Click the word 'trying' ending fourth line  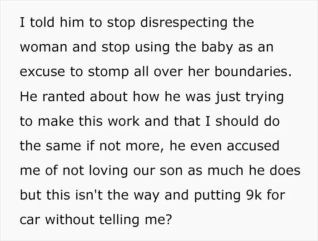264,97
